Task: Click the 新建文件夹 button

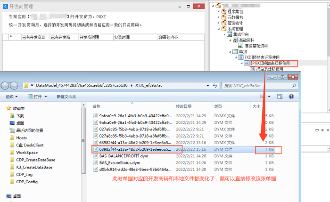Action: pos(66,97)
